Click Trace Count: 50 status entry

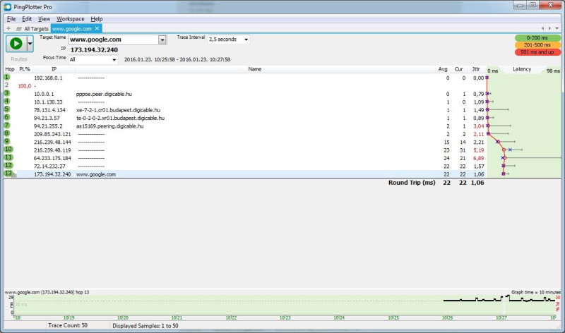68,325
